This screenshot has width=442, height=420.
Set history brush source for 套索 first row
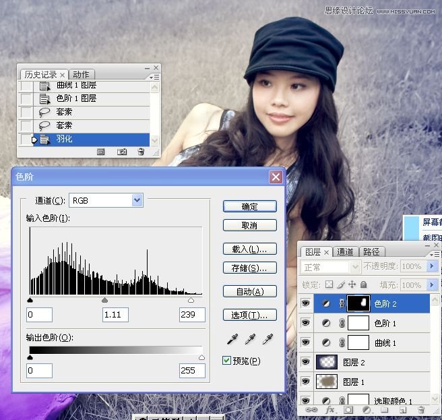click(26, 112)
